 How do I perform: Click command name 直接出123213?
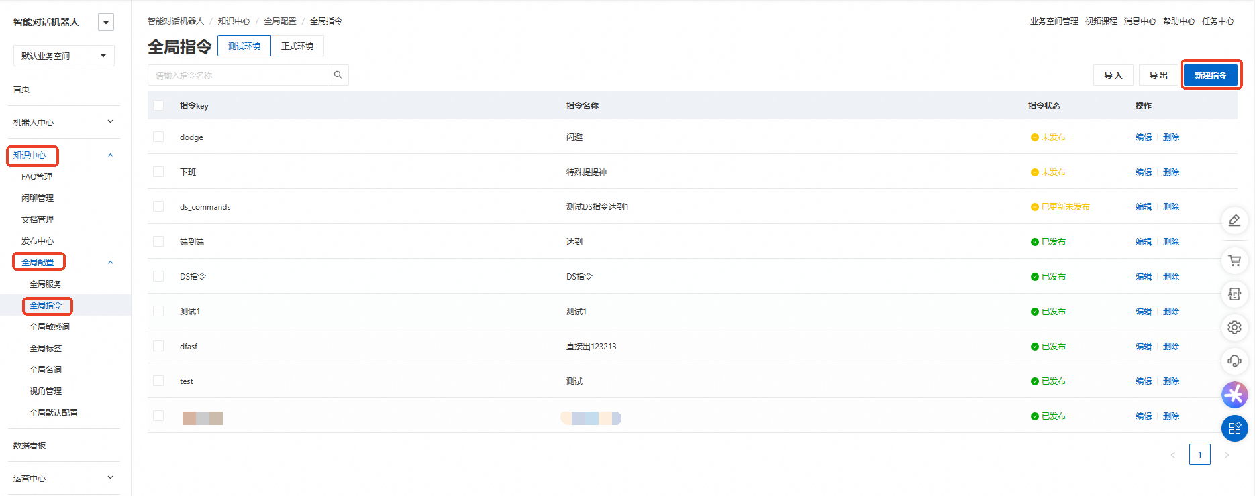(x=591, y=346)
